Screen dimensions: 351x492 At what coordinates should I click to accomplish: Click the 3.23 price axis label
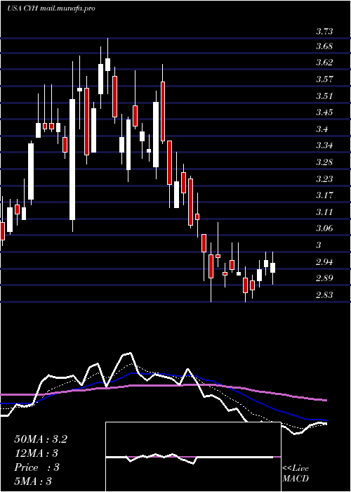pos(324,179)
